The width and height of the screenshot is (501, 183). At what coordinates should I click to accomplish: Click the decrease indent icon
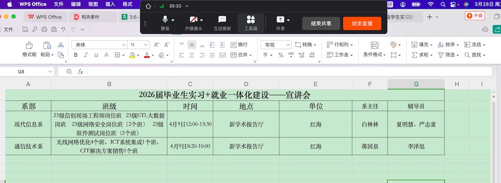pos(212,45)
